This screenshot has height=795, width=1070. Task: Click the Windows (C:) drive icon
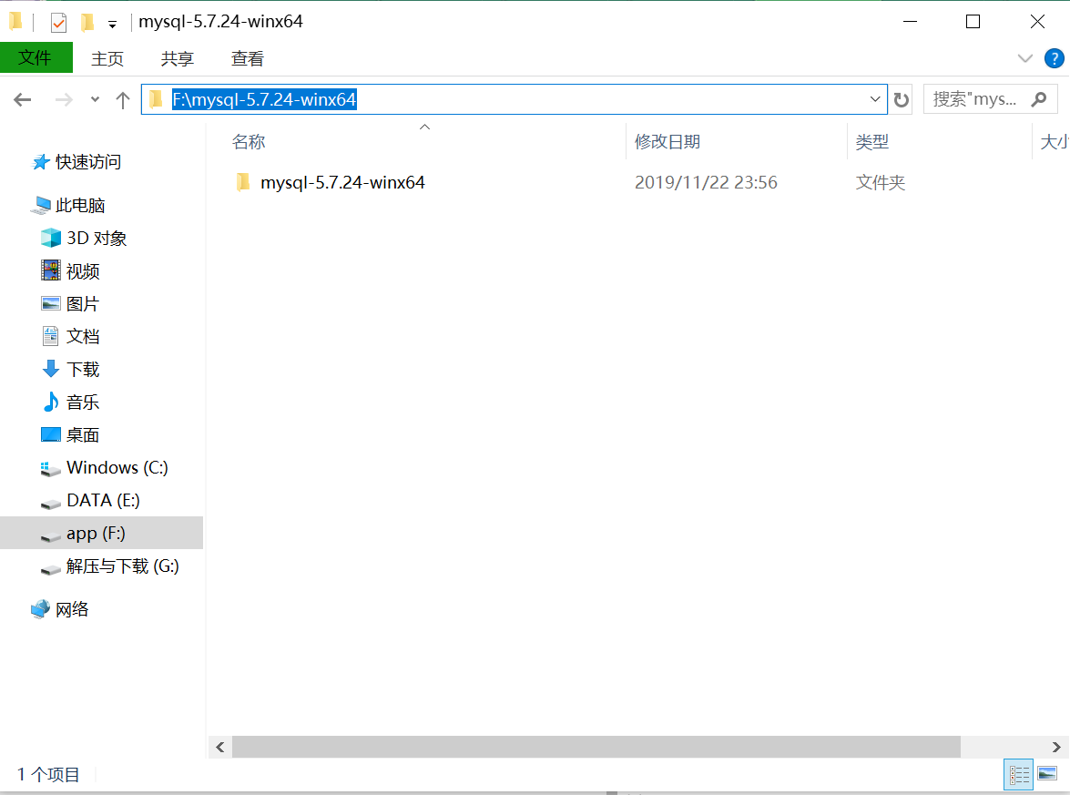[x=50, y=469]
